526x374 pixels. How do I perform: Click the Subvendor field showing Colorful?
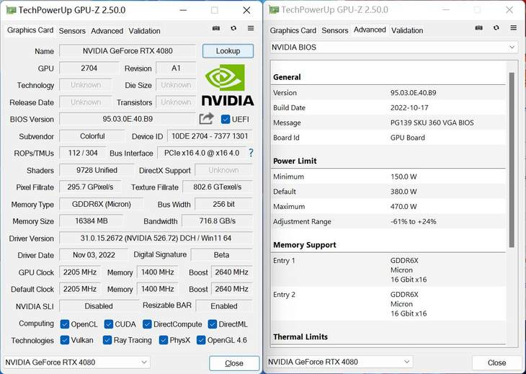pyautogui.click(x=92, y=136)
